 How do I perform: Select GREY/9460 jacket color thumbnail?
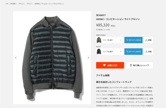click(99, 40)
